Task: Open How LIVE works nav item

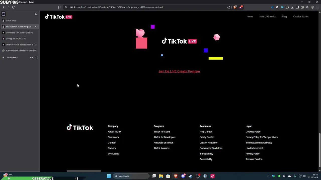Action: (x=267, y=16)
